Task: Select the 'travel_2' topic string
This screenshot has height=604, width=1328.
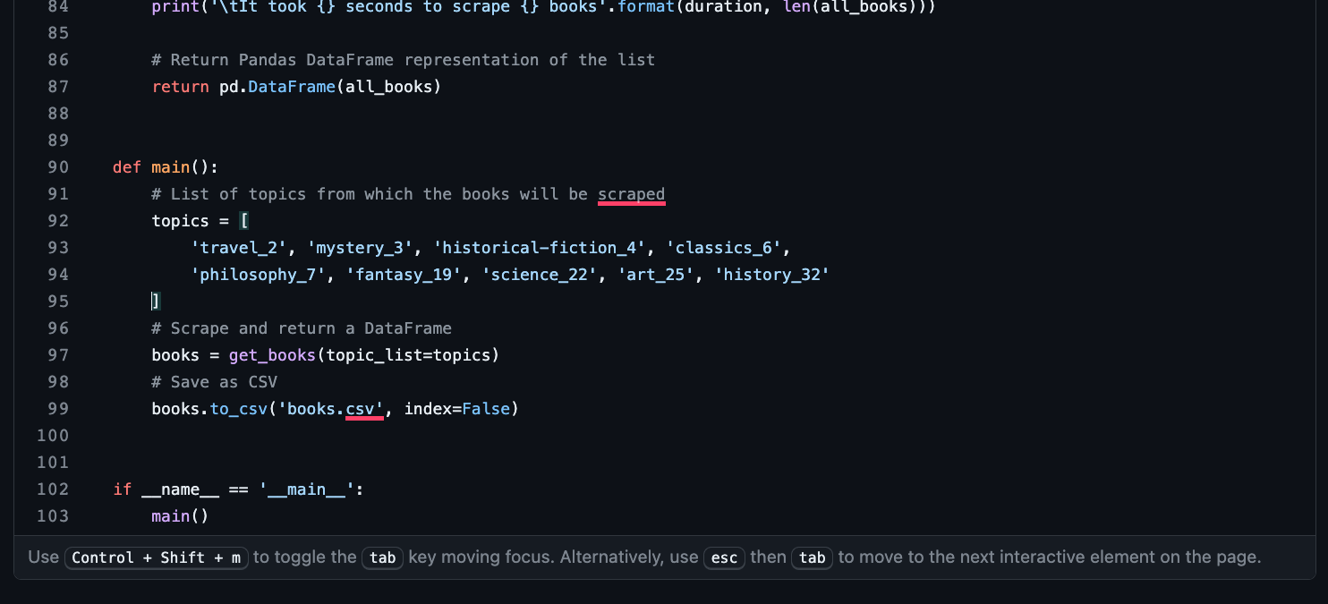Action: (238, 247)
